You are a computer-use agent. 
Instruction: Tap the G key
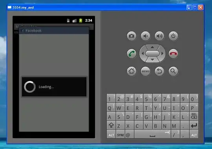point(148,116)
